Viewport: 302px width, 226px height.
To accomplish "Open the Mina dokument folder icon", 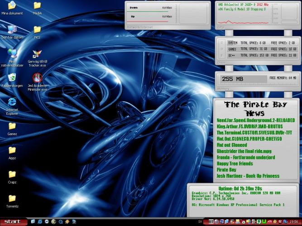I will 12,6.
